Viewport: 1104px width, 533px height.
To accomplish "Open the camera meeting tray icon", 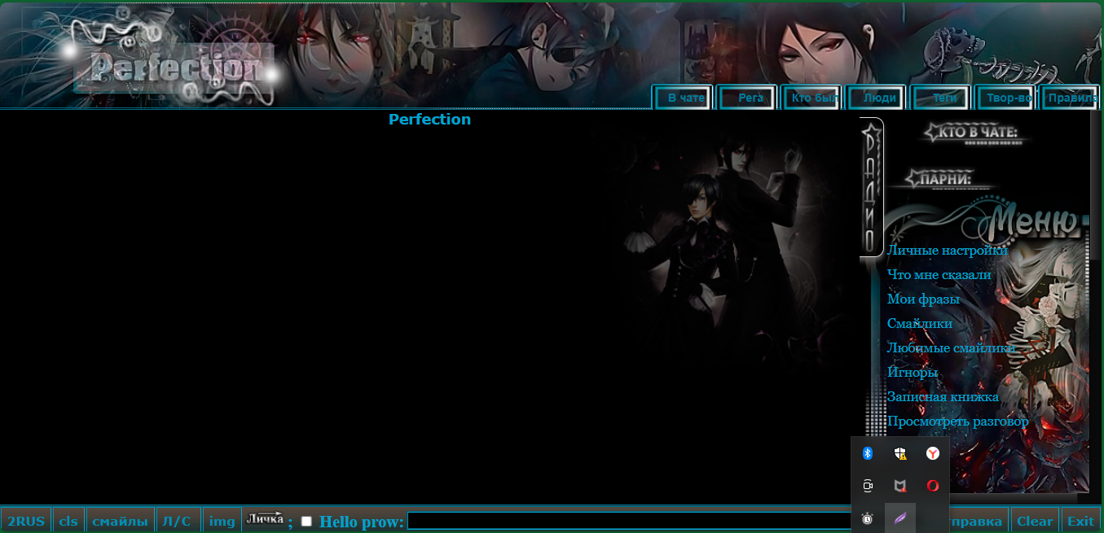I will point(868,486).
